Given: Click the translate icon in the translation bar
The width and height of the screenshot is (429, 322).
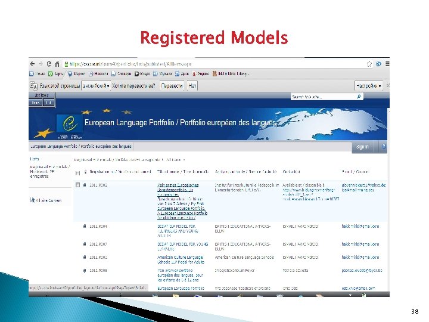Looking at the screenshot, I should coord(33,86).
